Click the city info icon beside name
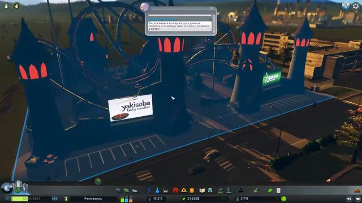Screen dimensions: 362x203 pyautogui.click(x=66, y=198)
